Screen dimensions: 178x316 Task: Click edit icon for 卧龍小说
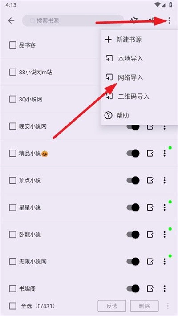tap(150, 235)
